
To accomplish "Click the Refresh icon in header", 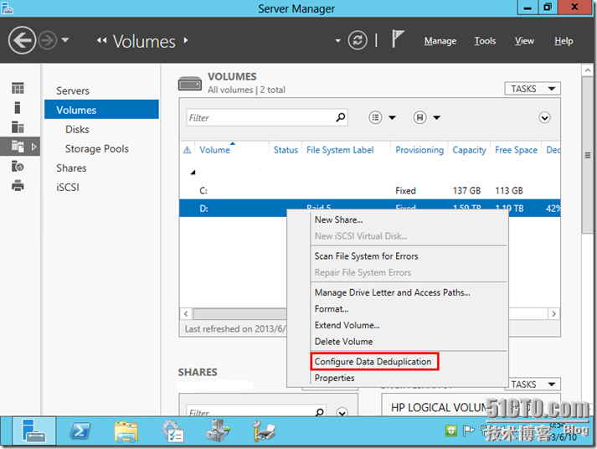I will point(358,40).
